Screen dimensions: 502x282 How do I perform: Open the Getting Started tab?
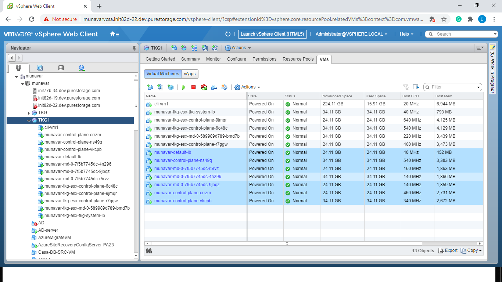pos(160,59)
